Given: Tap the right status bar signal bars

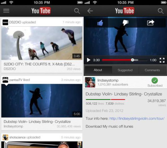Looking at the screenshot, I should click(x=87, y=2).
